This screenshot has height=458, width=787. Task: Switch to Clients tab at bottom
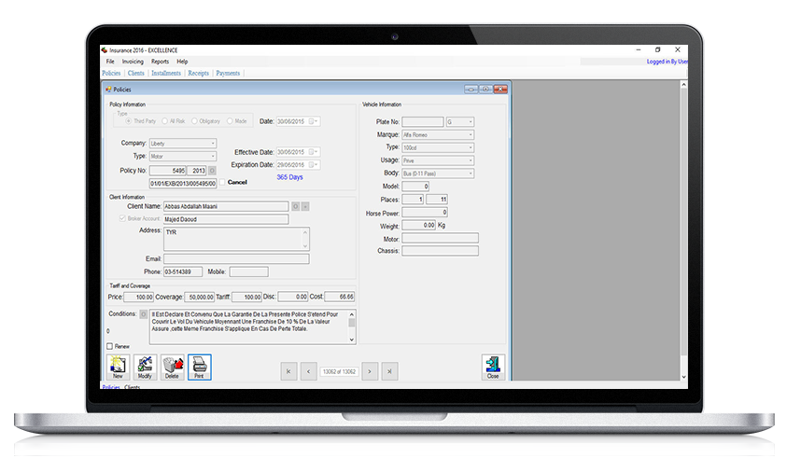(x=132, y=387)
